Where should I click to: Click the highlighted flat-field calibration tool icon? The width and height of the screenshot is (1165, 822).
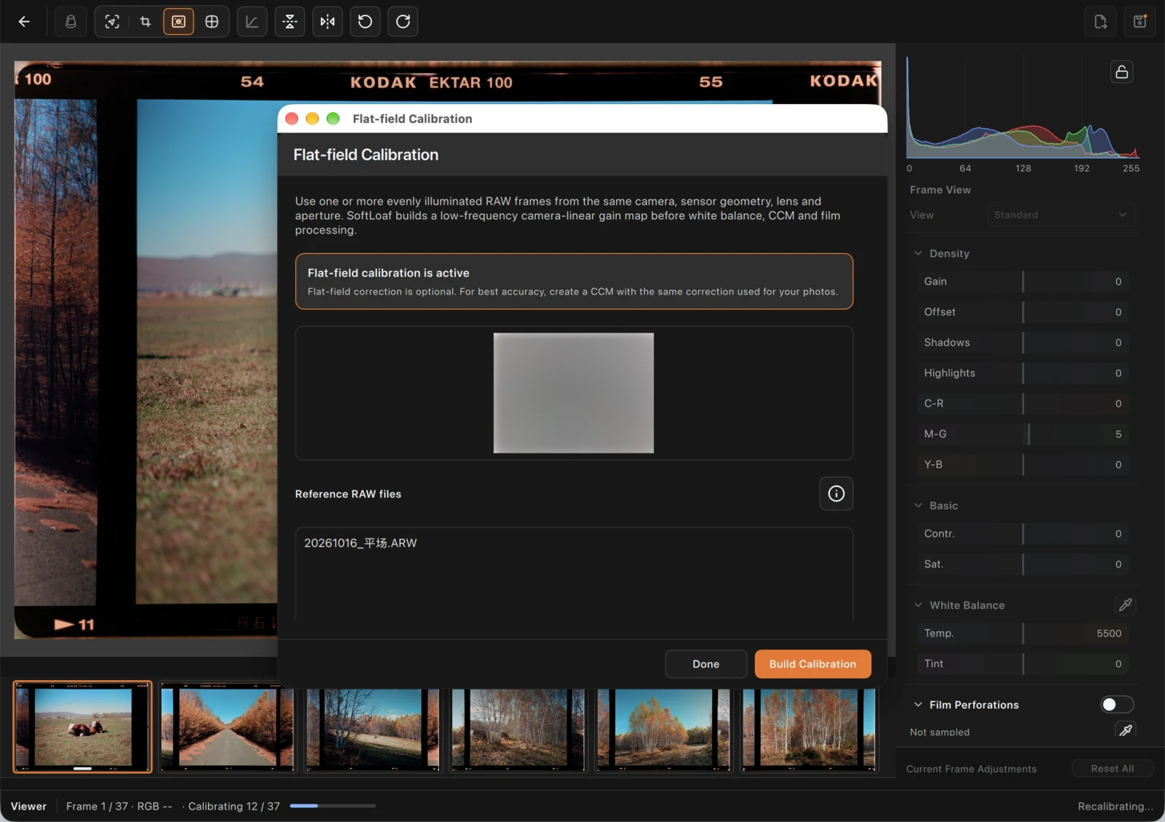tap(178, 22)
